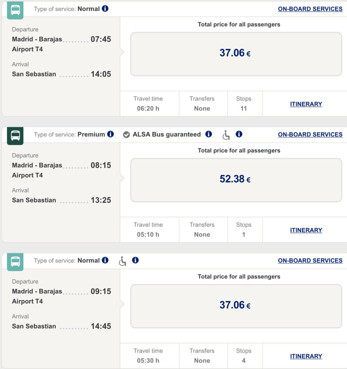Click the dark bus icon of Premium service
The height and width of the screenshot is (369, 347).
[15, 136]
